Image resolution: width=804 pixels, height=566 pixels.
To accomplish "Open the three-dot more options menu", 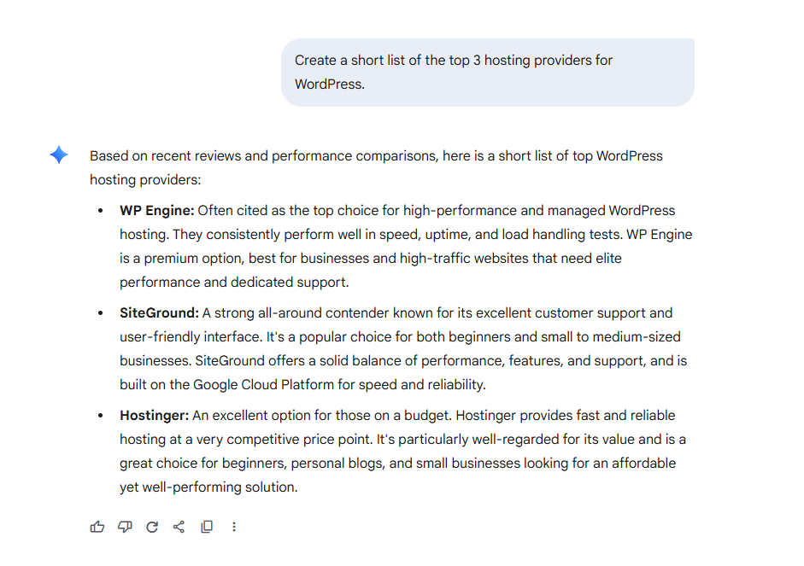I will click(234, 527).
